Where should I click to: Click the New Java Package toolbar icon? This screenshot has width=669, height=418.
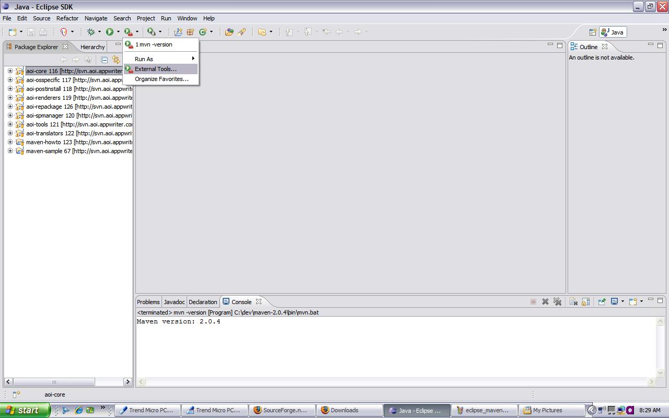tap(191, 32)
